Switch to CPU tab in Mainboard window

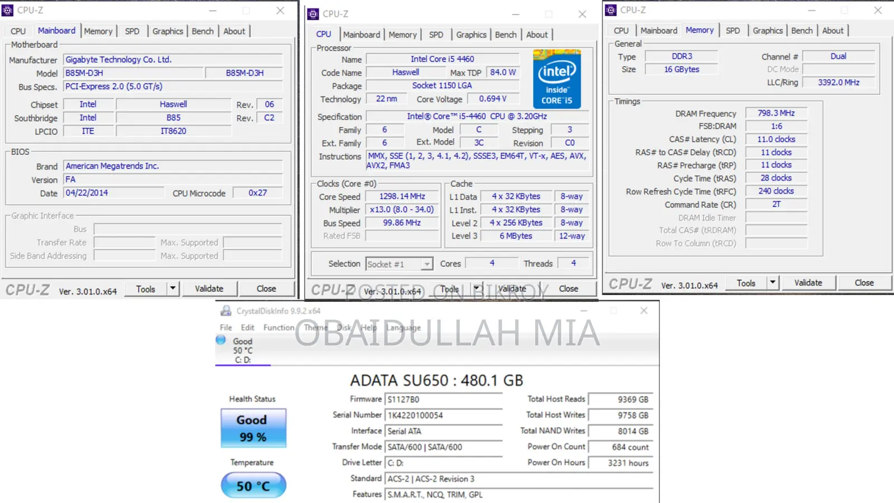coord(18,31)
